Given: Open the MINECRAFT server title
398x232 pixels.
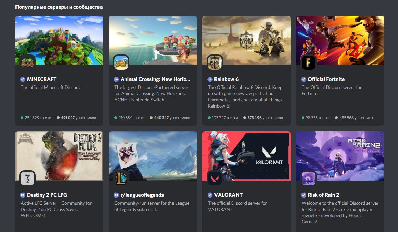Looking at the screenshot, I should pos(42,79).
